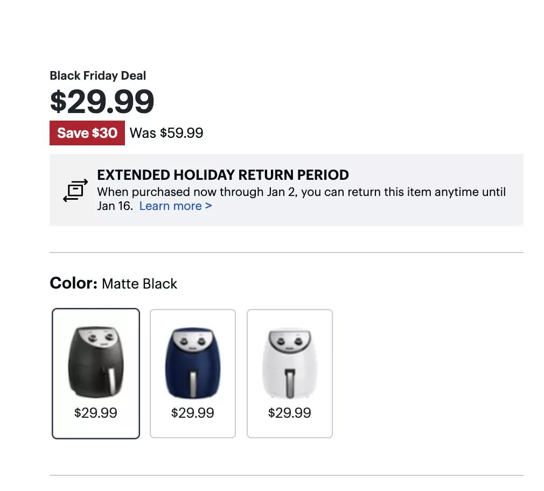Click the return-until-Jan-16 description text

pos(301,192)
